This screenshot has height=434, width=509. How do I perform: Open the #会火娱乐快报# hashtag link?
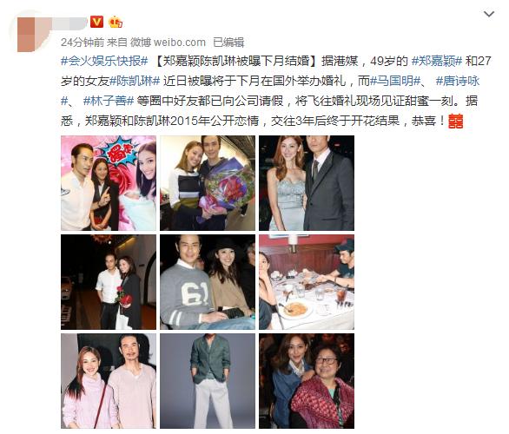click(x=104, y=62)
